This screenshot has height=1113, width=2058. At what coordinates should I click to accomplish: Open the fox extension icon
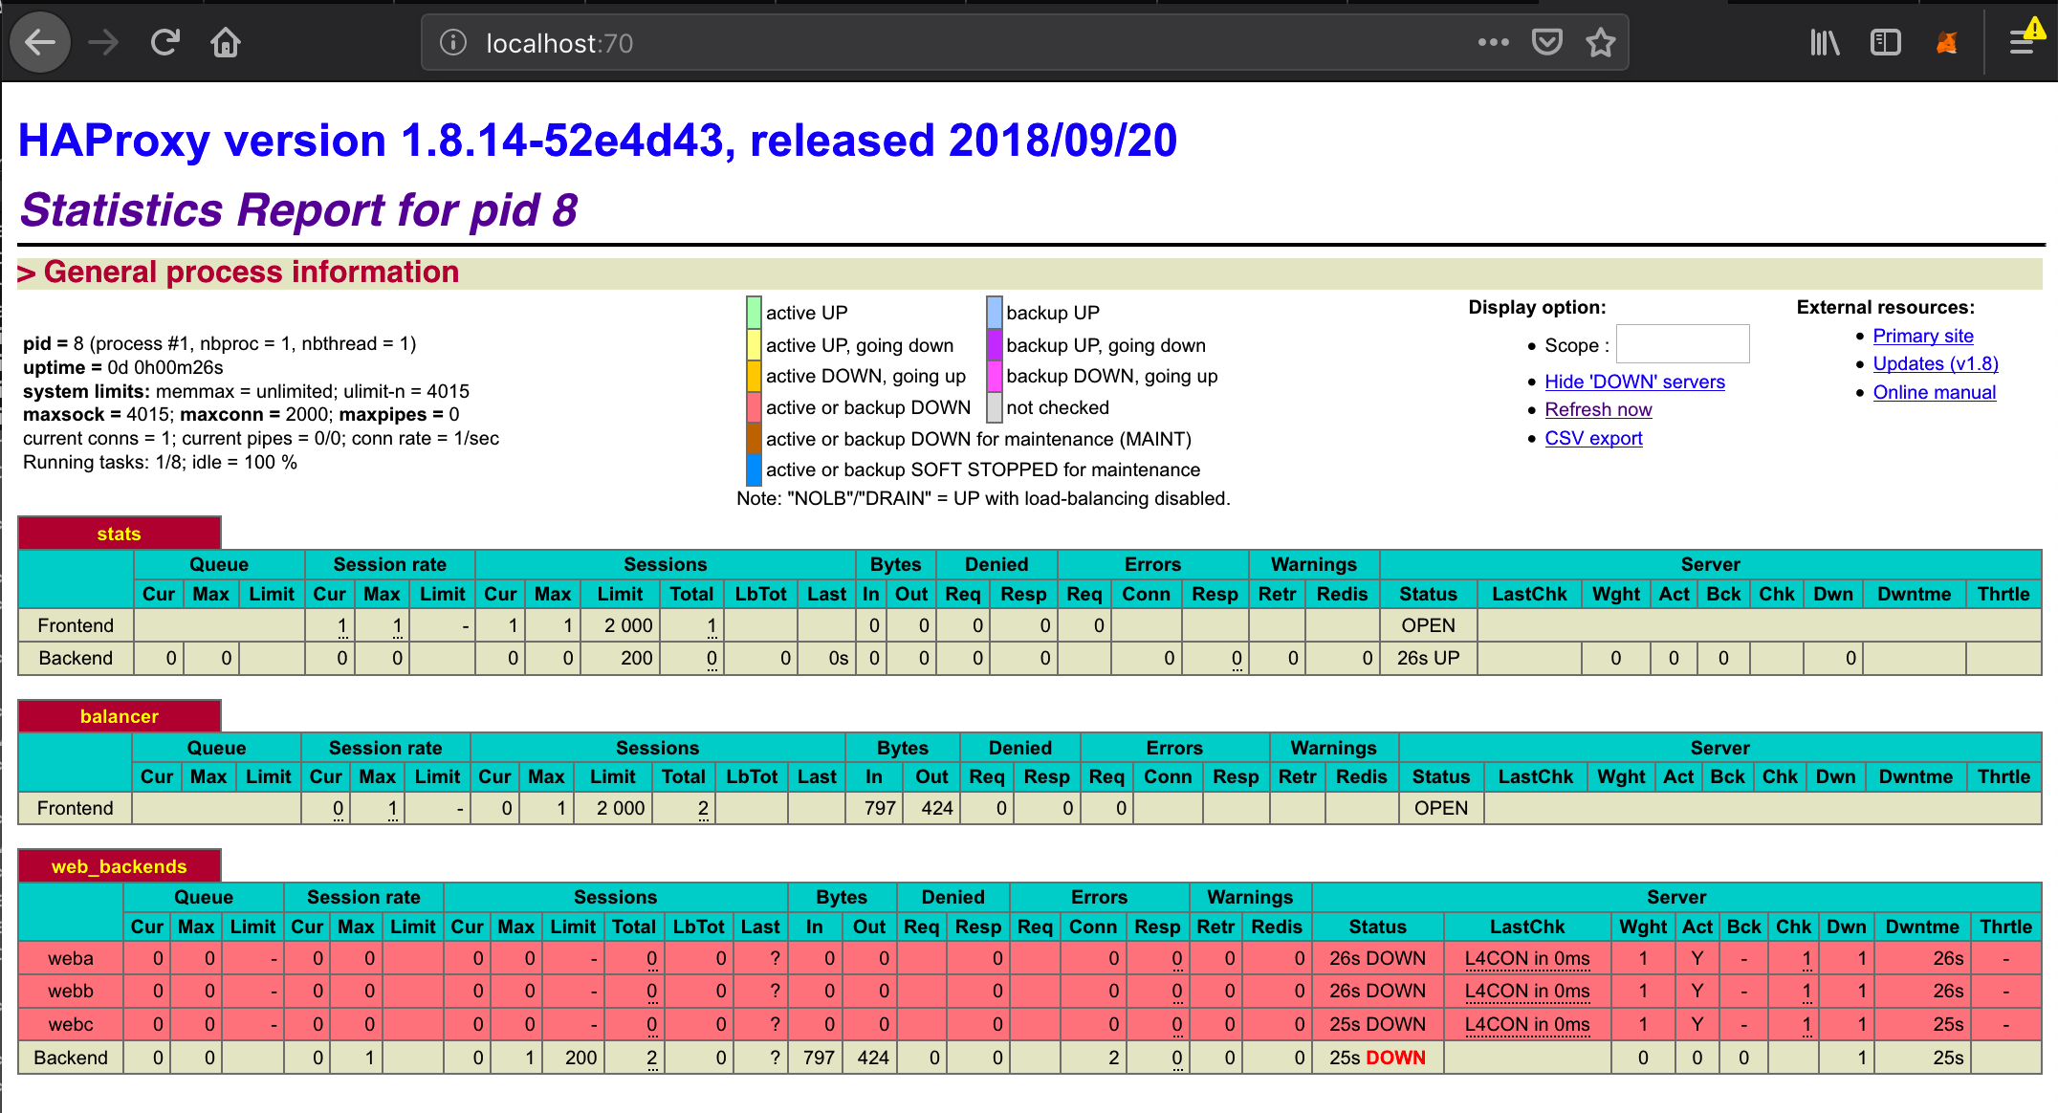point(1946,43)
